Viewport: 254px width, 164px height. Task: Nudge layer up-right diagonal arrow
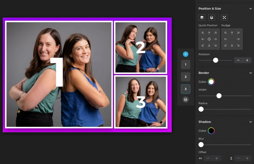pos(238,33)
